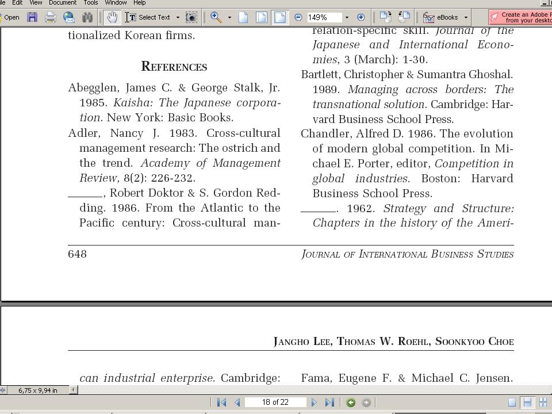The width and height of the screenshot is (552, 414).
Task: Click the Open toolbar button
Action: tap(10, 17)
